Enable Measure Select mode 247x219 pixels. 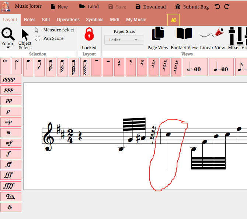tap(55, 30)
